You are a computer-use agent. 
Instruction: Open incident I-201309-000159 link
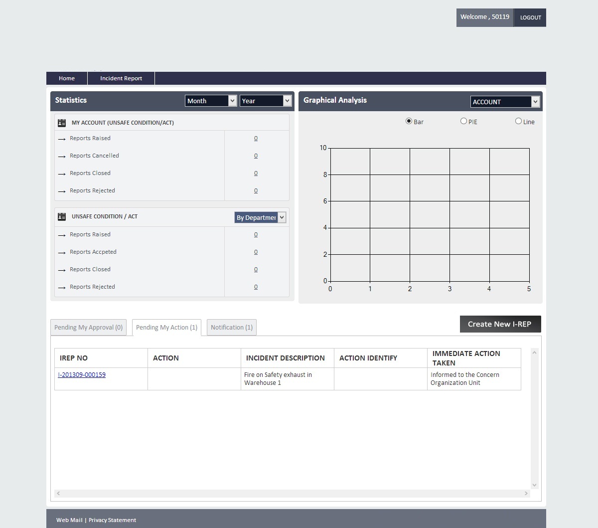(82, 375)
